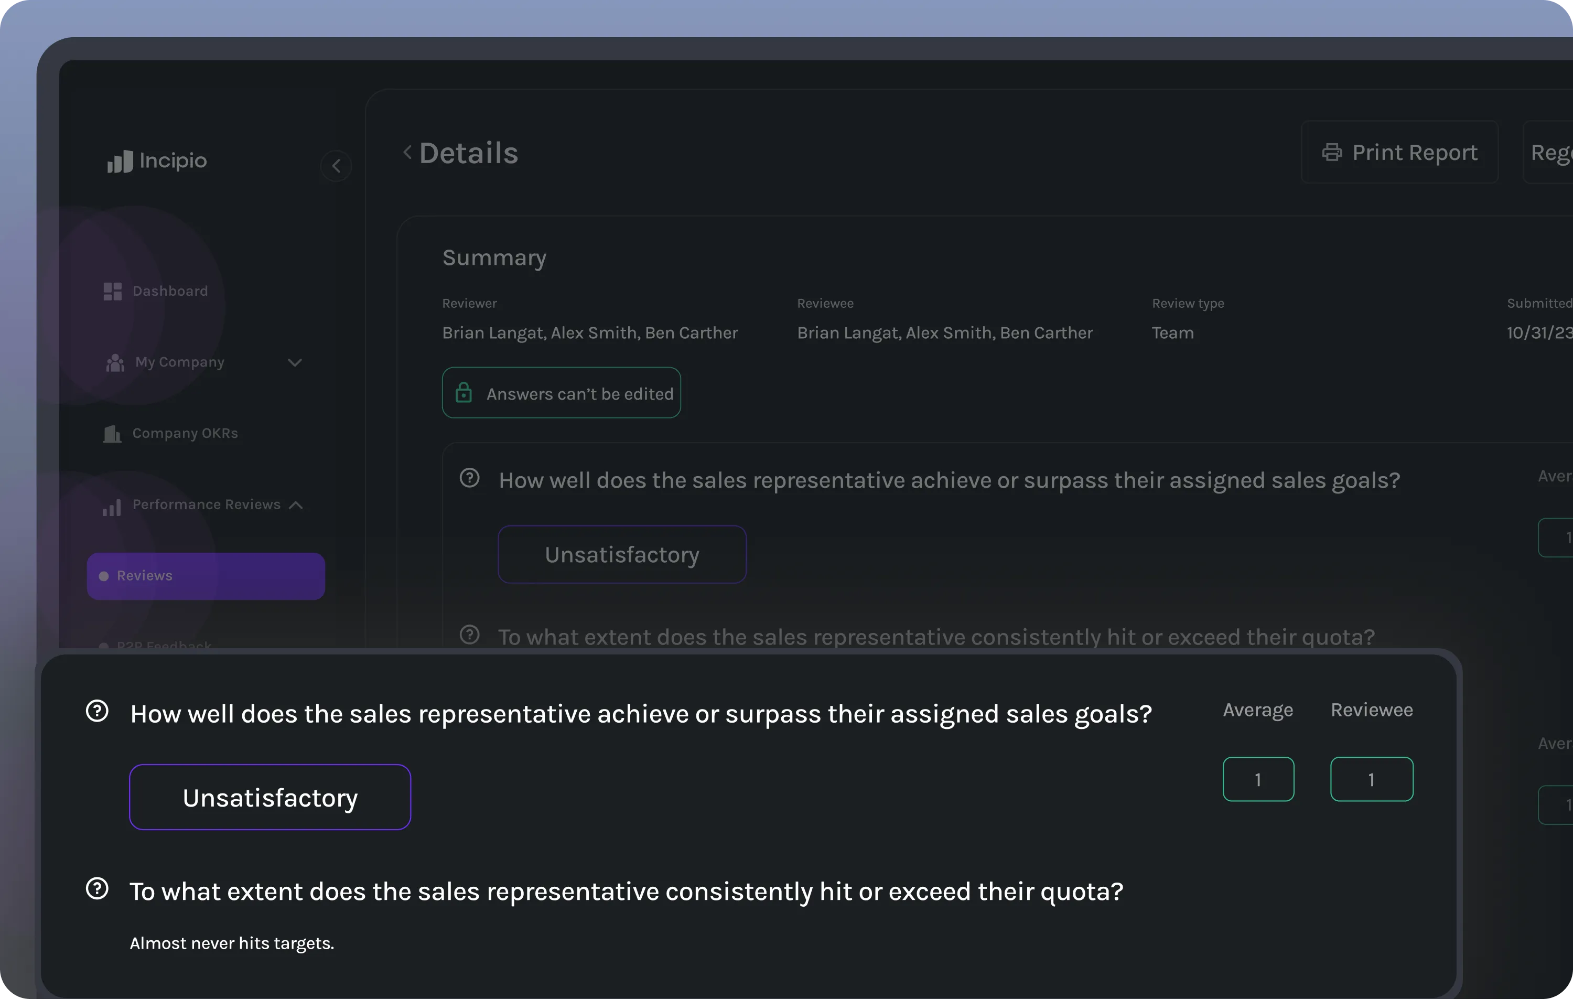This screenshot has width=1573, height=999.
Task: Select the Reviews menu item
Action: click(x=206, y=576)
